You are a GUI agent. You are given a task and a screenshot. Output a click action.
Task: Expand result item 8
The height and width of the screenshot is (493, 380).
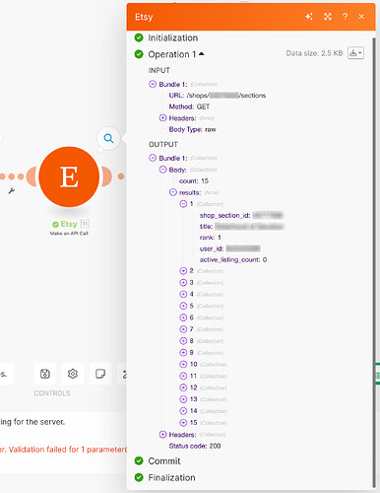(x=183, y=341)
